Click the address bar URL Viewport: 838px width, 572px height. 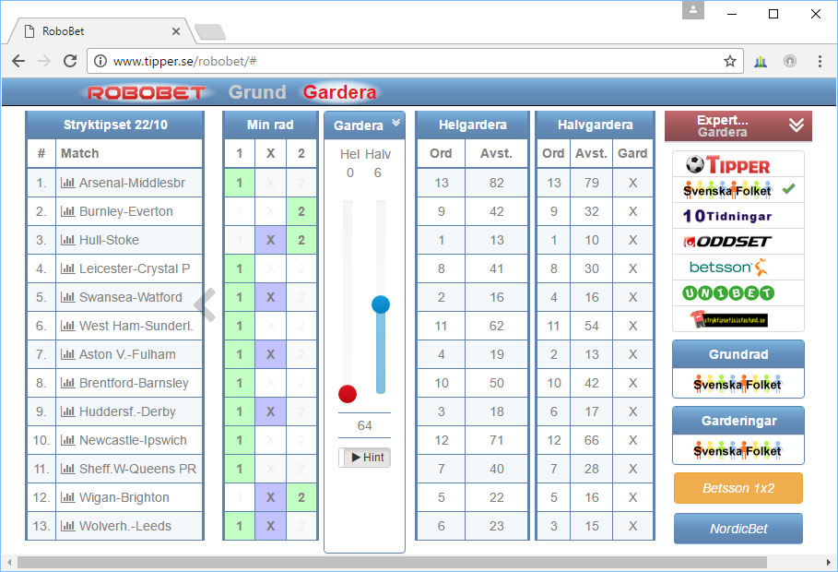point(185,62)
